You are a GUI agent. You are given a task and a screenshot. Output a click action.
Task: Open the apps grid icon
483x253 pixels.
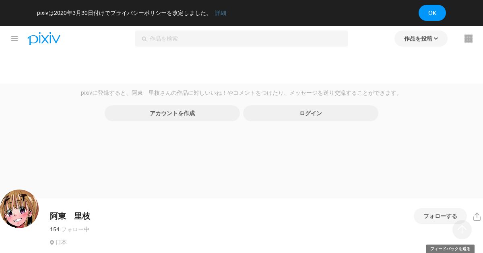click(x=469, y=39)
